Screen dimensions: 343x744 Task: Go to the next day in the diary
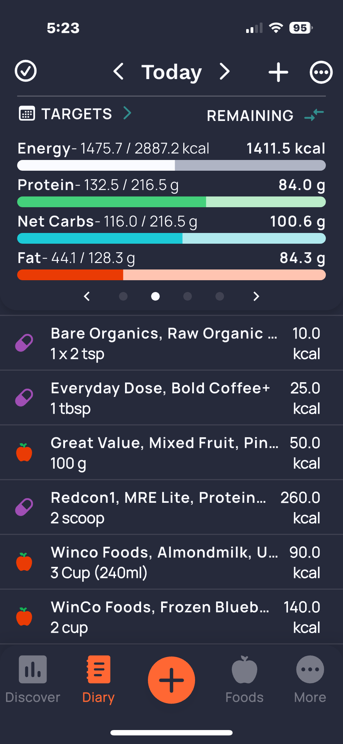[224, 72]
